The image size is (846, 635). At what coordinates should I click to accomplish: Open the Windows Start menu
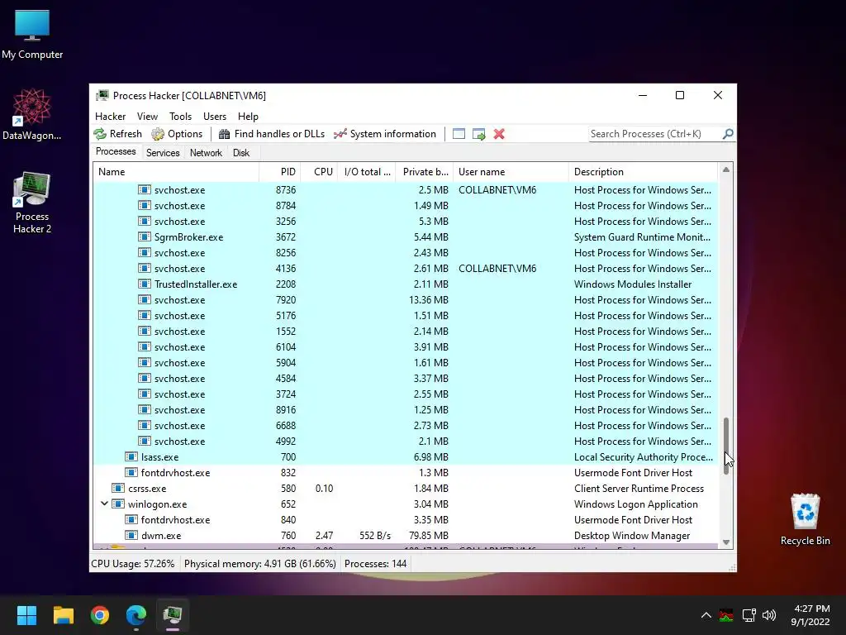point(26,615)
